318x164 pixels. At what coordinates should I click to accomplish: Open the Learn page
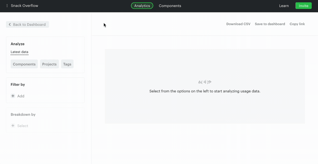pos(284,6)
